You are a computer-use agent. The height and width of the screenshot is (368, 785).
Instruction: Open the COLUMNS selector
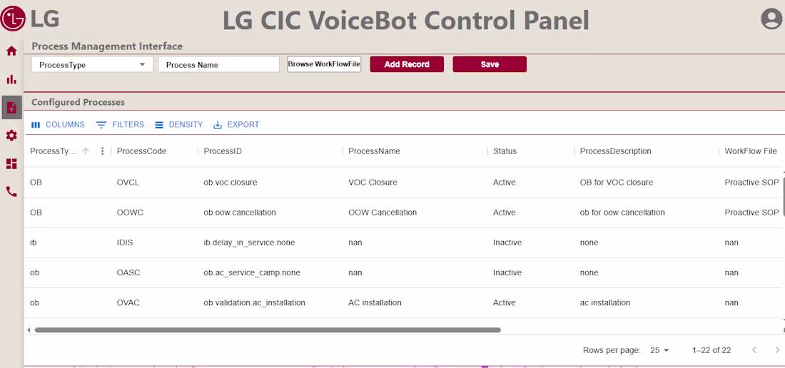coord(58,125)
